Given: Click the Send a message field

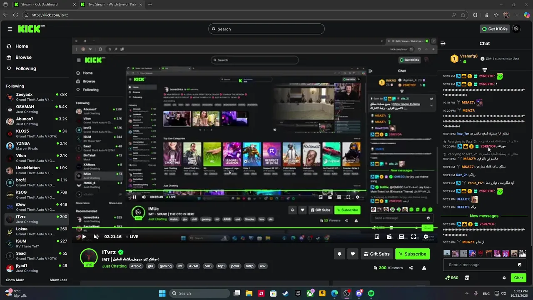Looking at the screenshot, I should point(485,265).
